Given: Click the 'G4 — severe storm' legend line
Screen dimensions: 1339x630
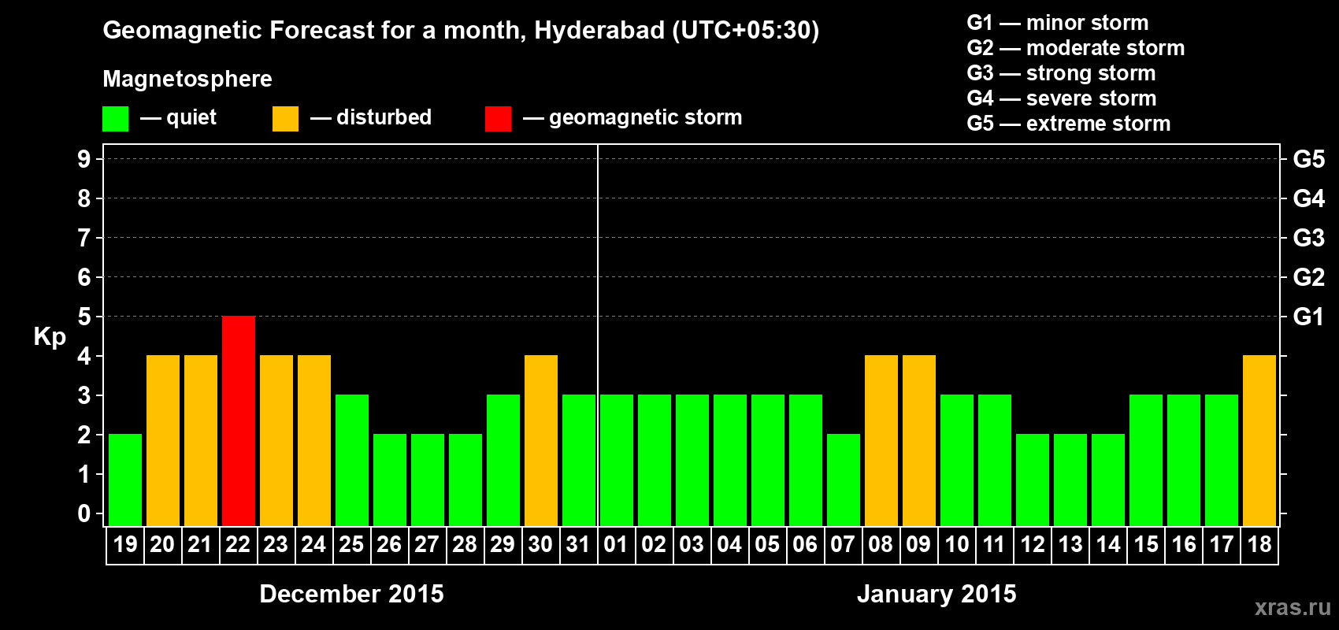Looking at the screenshot, I should (1061, 98).
